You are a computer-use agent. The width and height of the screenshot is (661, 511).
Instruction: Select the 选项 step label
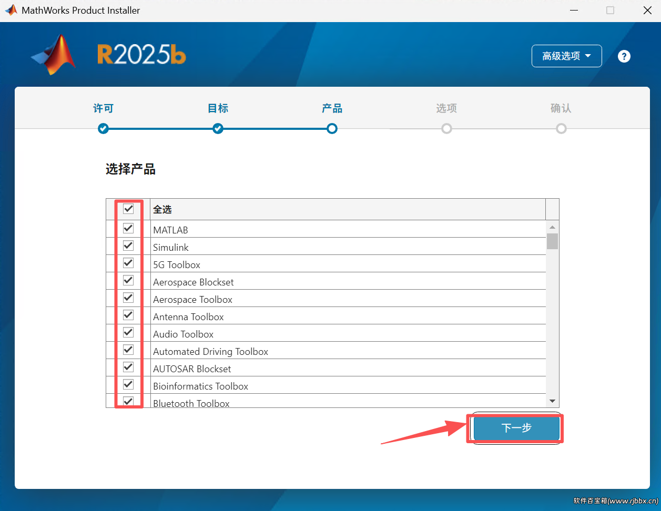[x=446, y=108]
